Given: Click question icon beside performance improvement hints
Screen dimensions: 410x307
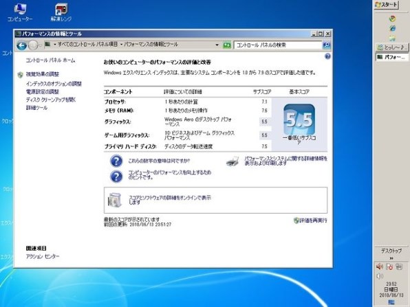Looking at the screenshot, I should 116,177.
